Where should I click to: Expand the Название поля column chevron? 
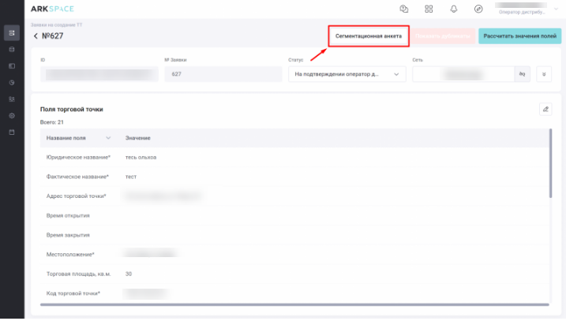108,138
